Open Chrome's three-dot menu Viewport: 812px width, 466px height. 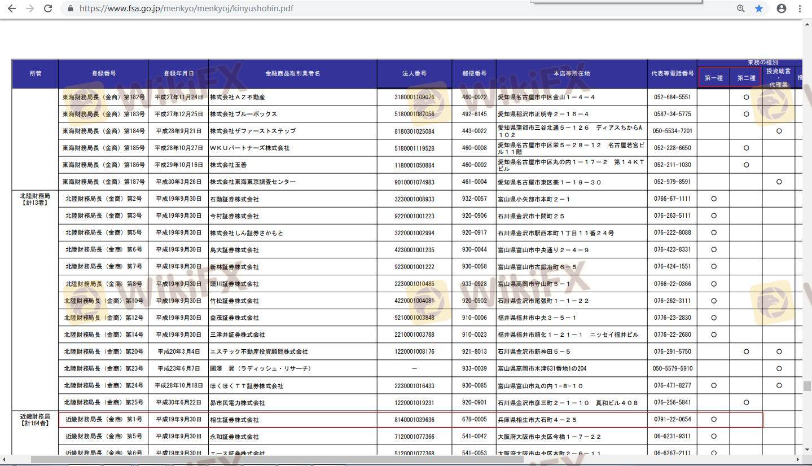tap(800, 8)
